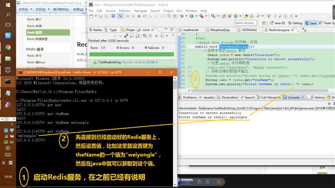Switch to the Java EE perspective
Viewport: 335px width, 188px height.
coord(277,23)
